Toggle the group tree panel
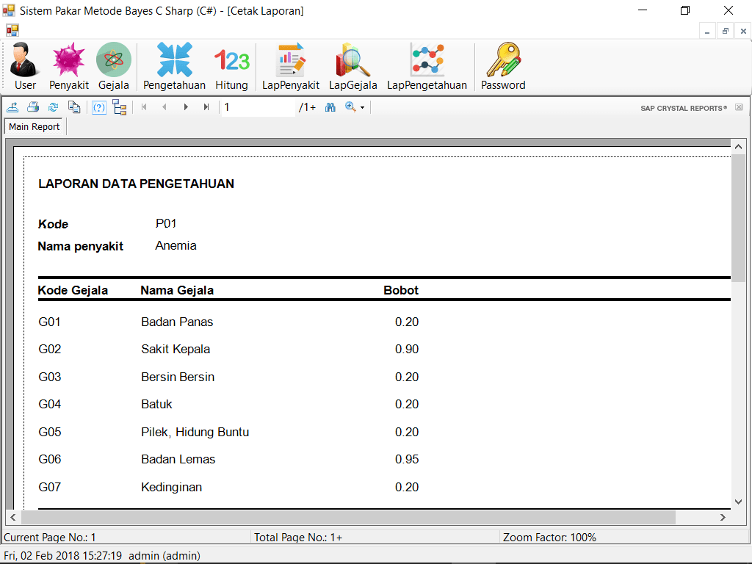Screen dimensions: 752x564 click(120, 107)
